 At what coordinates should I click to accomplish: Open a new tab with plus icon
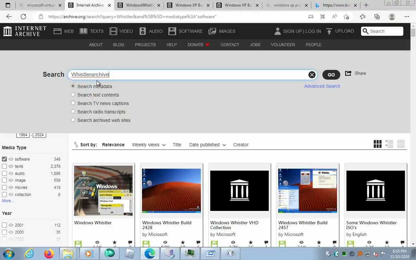[x=366, y=5]
